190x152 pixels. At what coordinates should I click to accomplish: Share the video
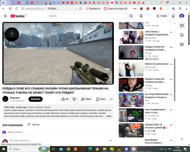click(x=86, y=99)
